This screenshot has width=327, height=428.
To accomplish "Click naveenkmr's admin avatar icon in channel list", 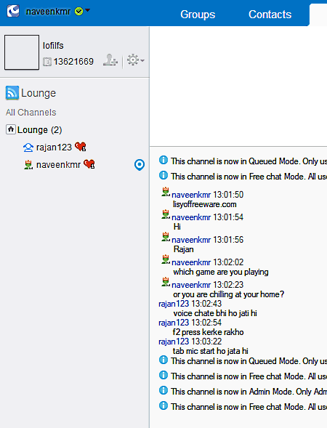I will click(x=28, y=165).
